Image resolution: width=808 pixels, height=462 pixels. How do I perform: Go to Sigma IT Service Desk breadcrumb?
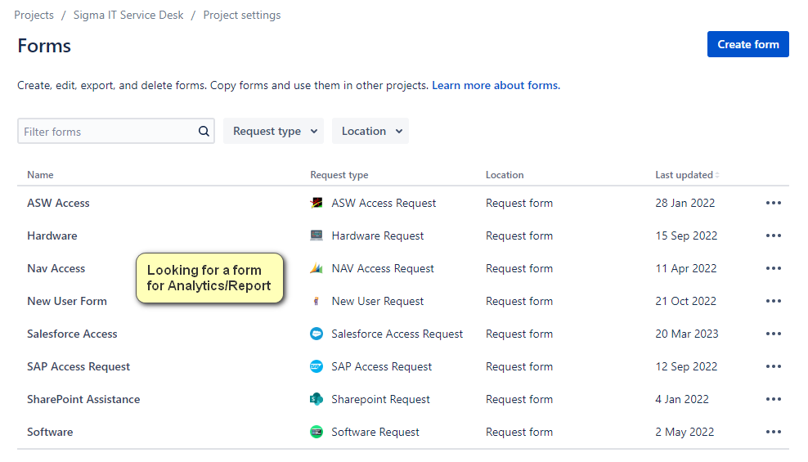pyautogui.click(x=128, y=15)
